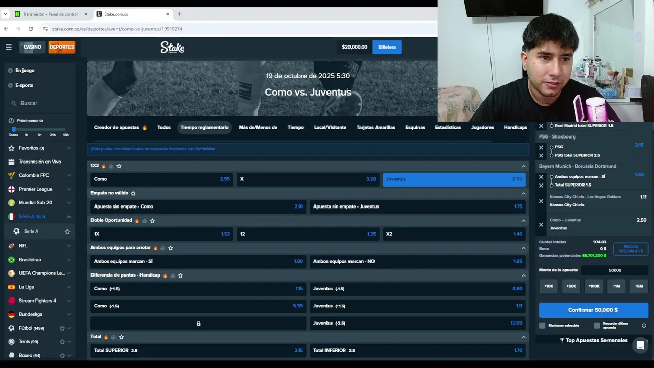The height and width of the screenshot is (368, 654).
Task: Favorite the Doble Oportunidad market
Action: (152, 221)
